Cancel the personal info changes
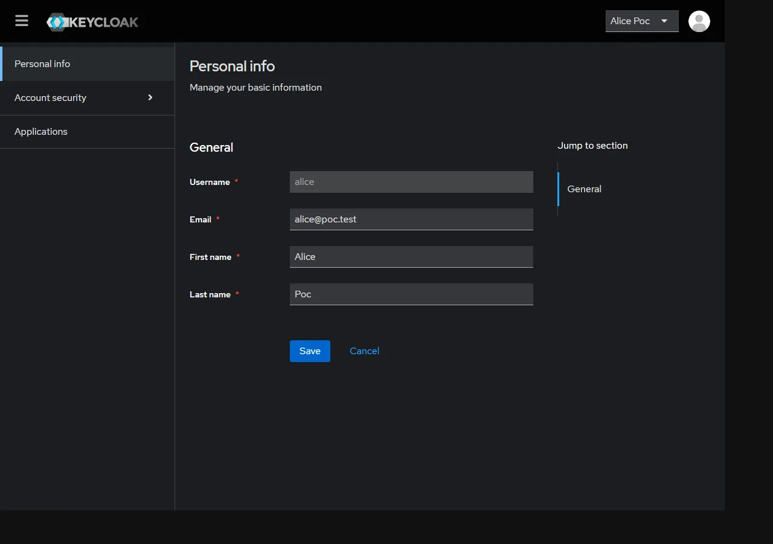Viewport: 773px width, 544px height. 364,351
